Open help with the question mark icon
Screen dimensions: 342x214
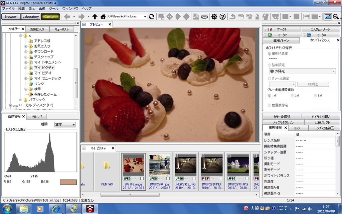(x=222, y=17)
